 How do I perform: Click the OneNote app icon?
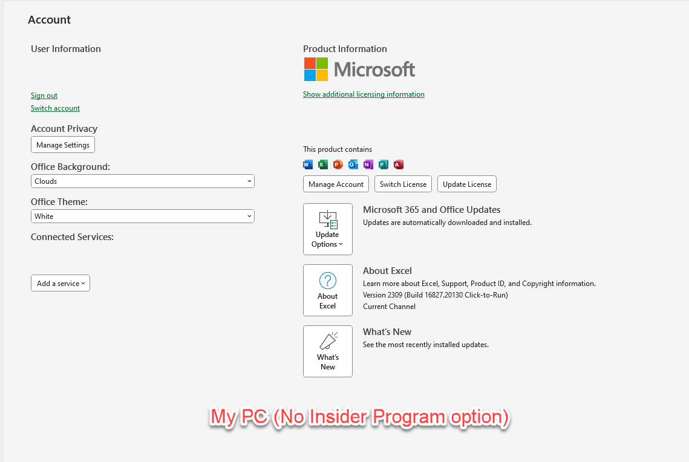(368, 164)
